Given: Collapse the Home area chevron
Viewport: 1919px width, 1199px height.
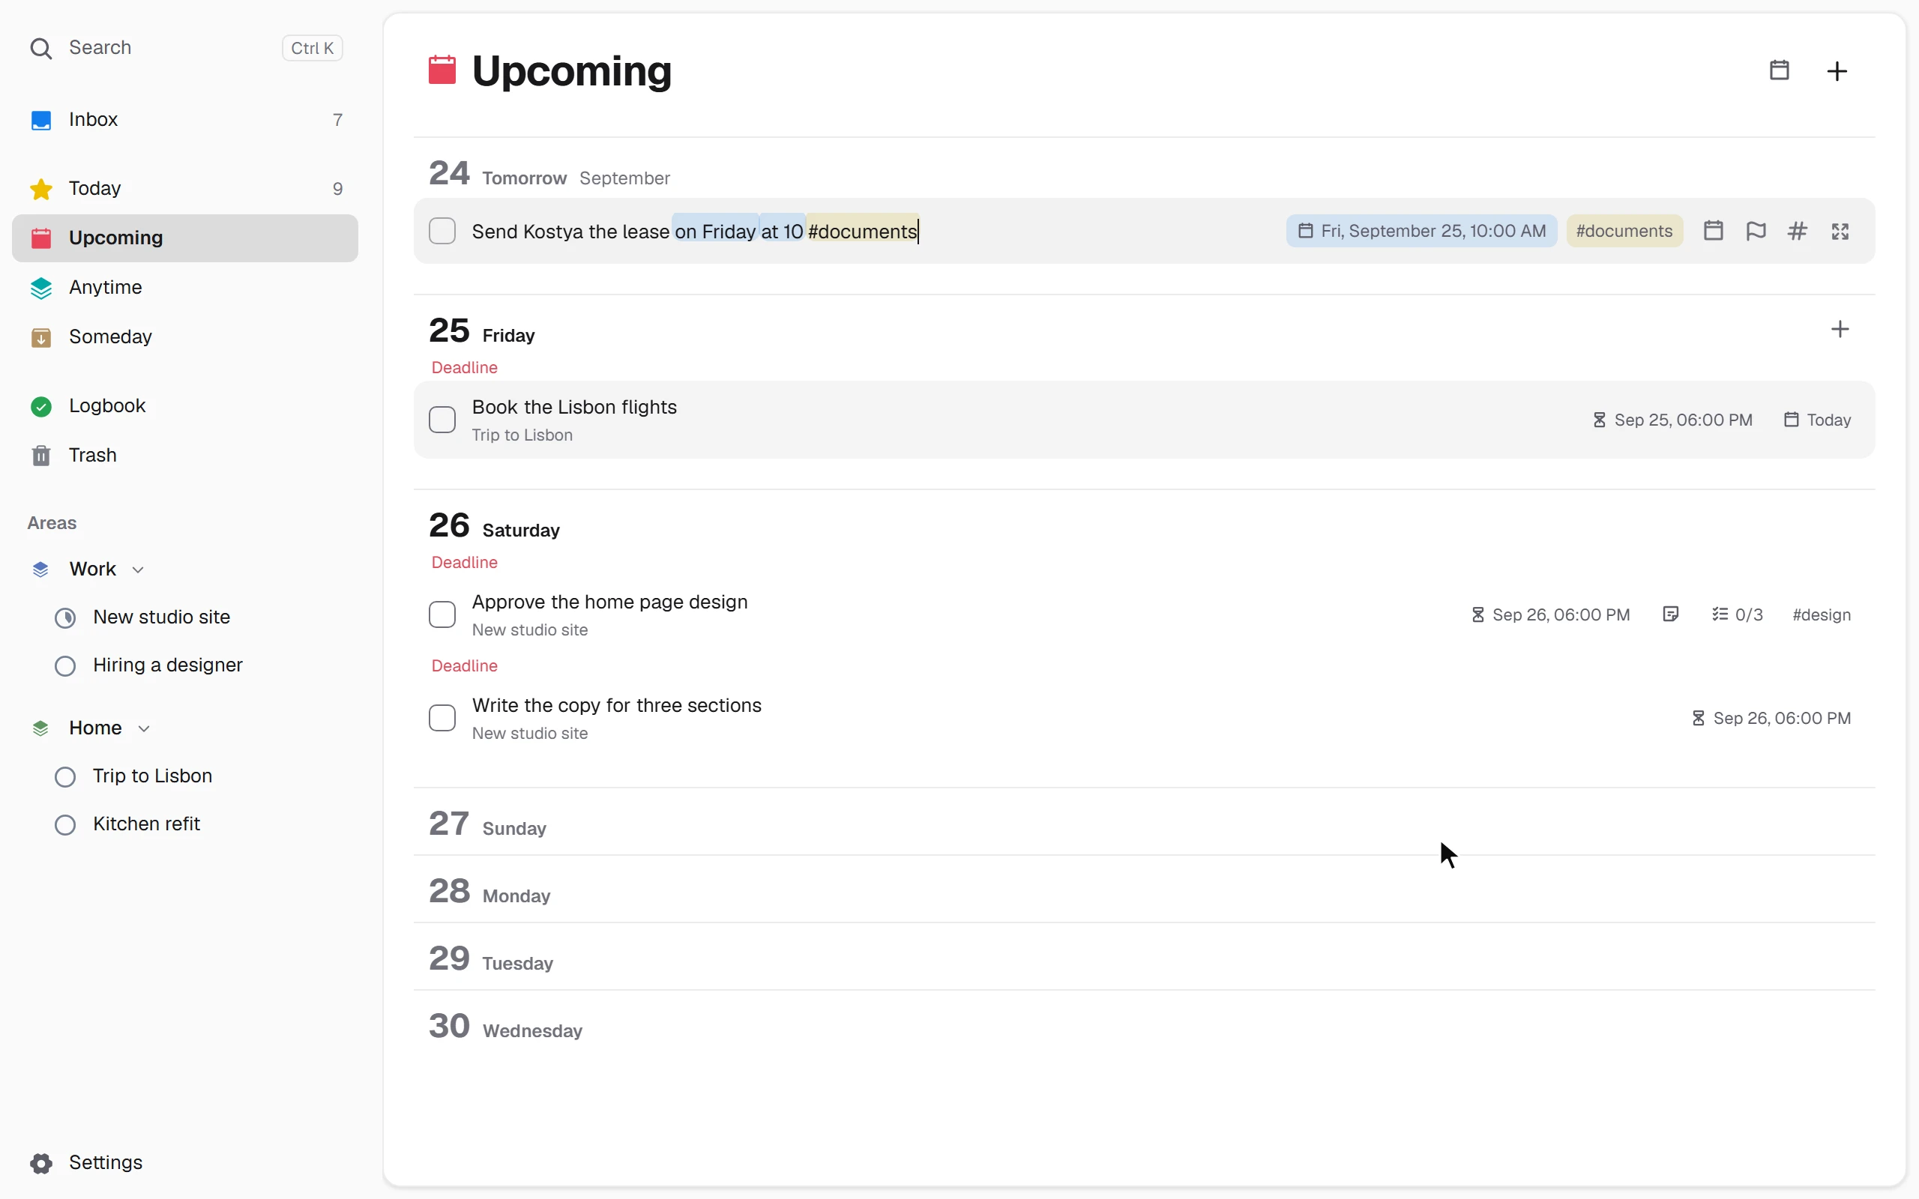Looking at the screenshot, I should pos(143,728).
